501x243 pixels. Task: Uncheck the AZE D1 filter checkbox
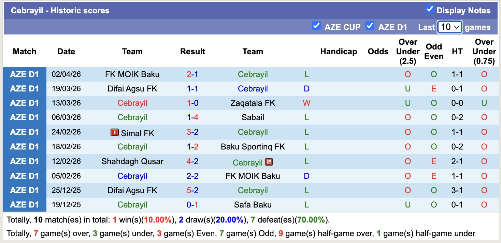(370, 25)
